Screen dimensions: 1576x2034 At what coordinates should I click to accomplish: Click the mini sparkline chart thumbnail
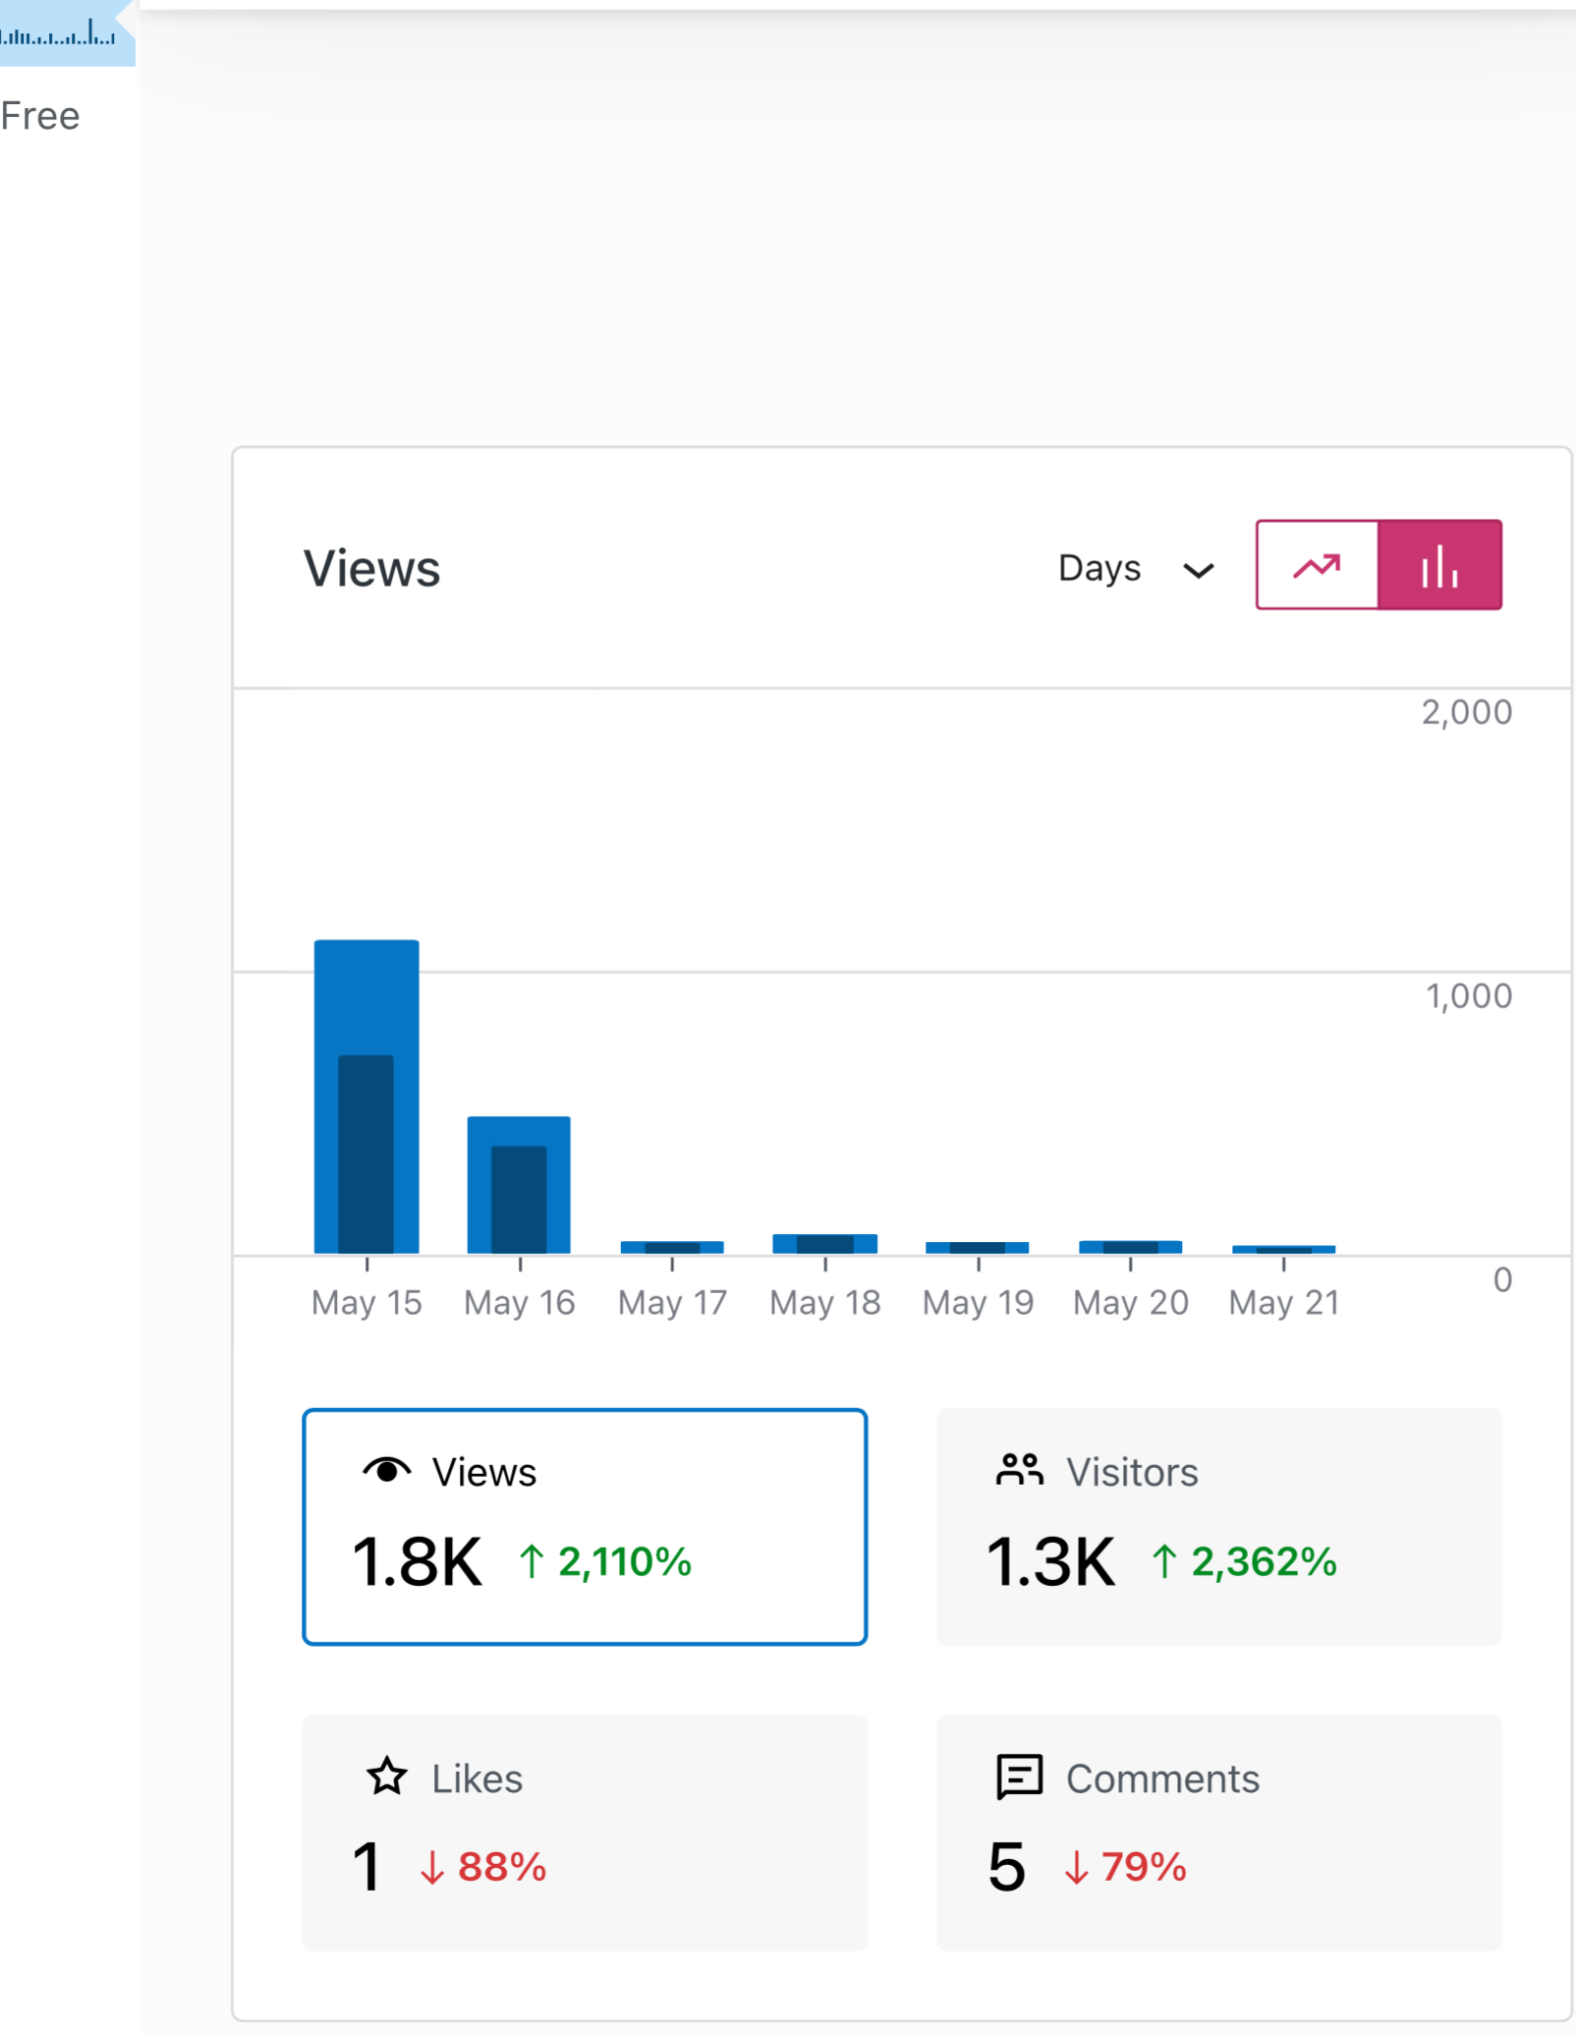pyautogui.click(x=59, y=34)
